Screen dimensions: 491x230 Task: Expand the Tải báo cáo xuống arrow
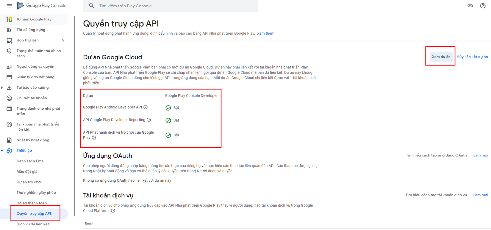click(2, 88)
